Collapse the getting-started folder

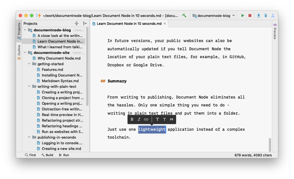(x=29, y=64)
